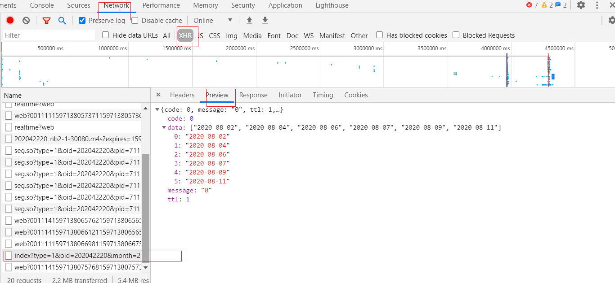Click the red record network log button
The height and width of the screenshot is (283, 615).
pos(10,20)
